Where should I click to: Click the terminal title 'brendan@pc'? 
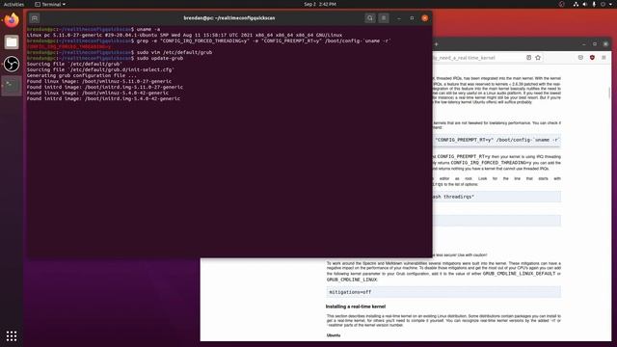[229, 18]
